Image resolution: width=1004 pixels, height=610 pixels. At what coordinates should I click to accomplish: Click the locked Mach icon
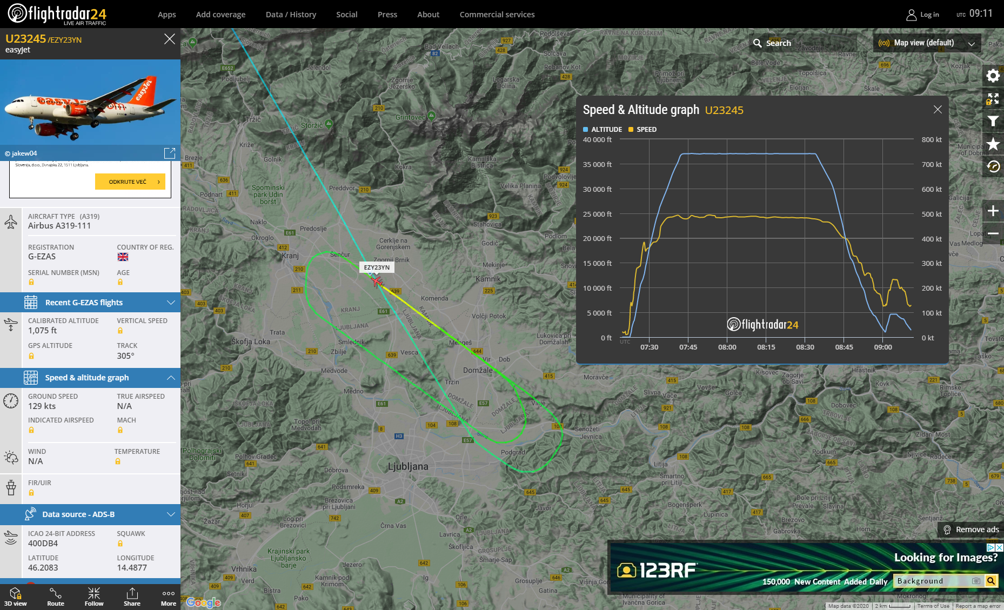120,430
